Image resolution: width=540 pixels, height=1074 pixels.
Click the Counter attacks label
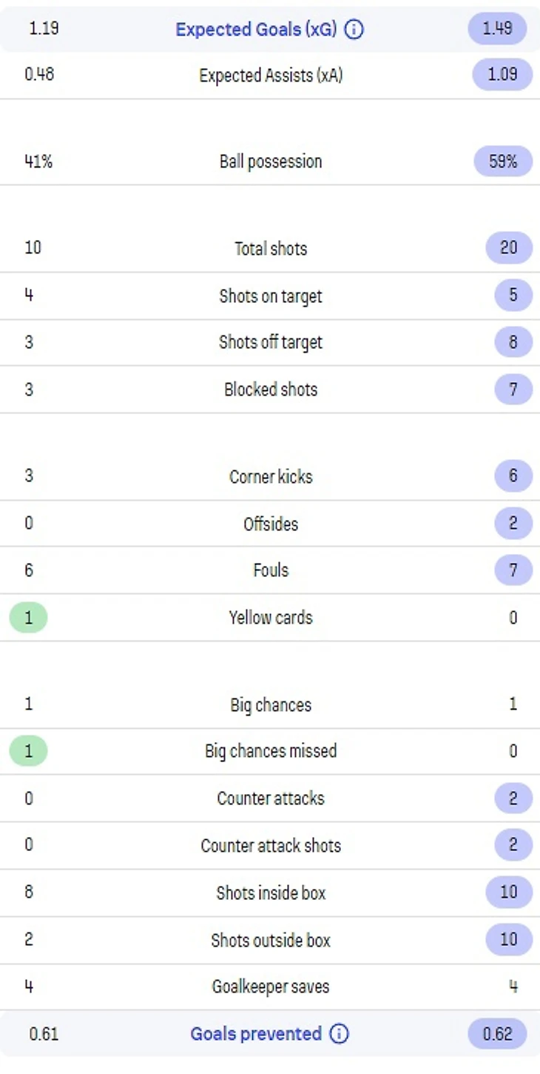pyautogui.click(x=271, y=798)
